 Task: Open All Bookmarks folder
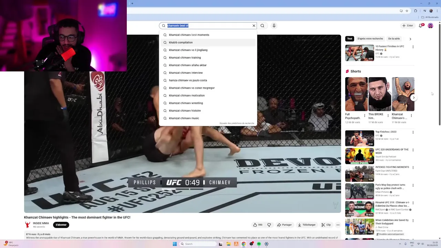[430, 17]
